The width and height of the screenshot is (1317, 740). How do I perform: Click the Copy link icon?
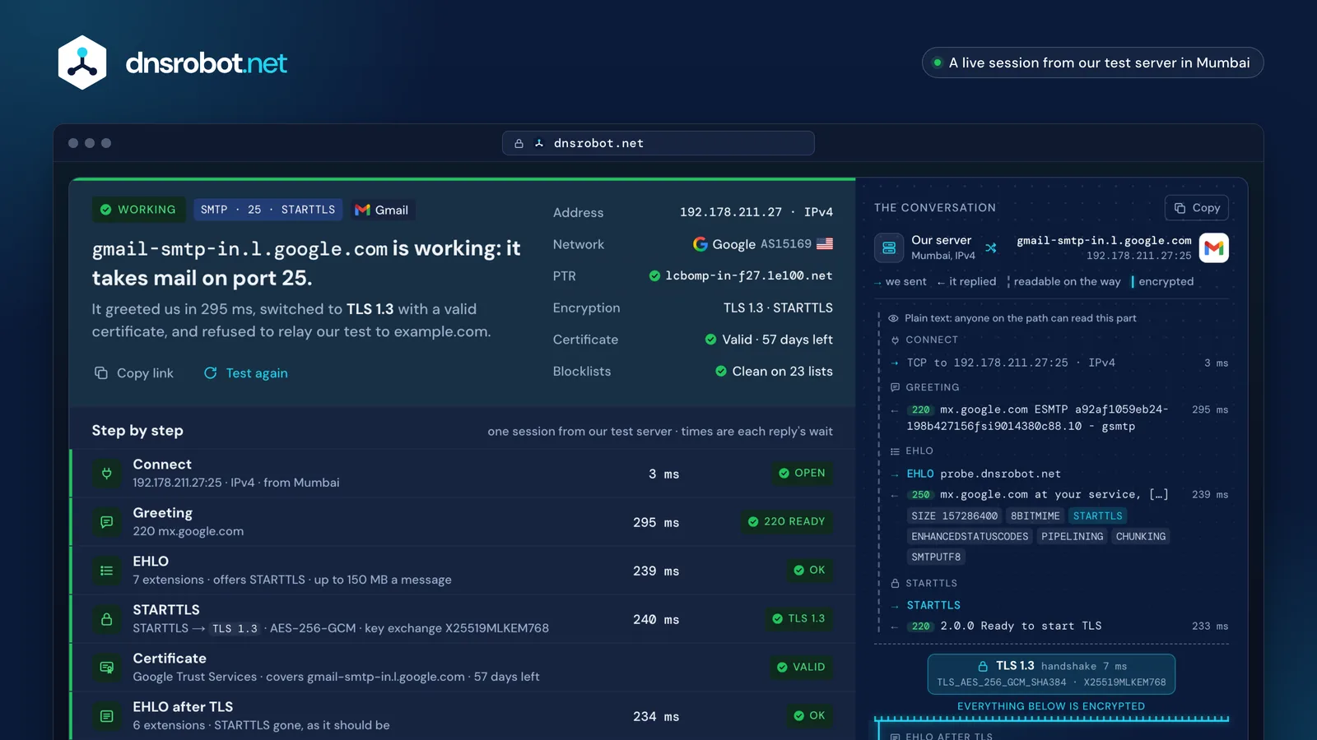101,372
